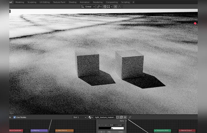The image size is (207, 133).
Task: Switch to the Modeling workspace tab
Action: pyautogui.click(x=20, y=2)
